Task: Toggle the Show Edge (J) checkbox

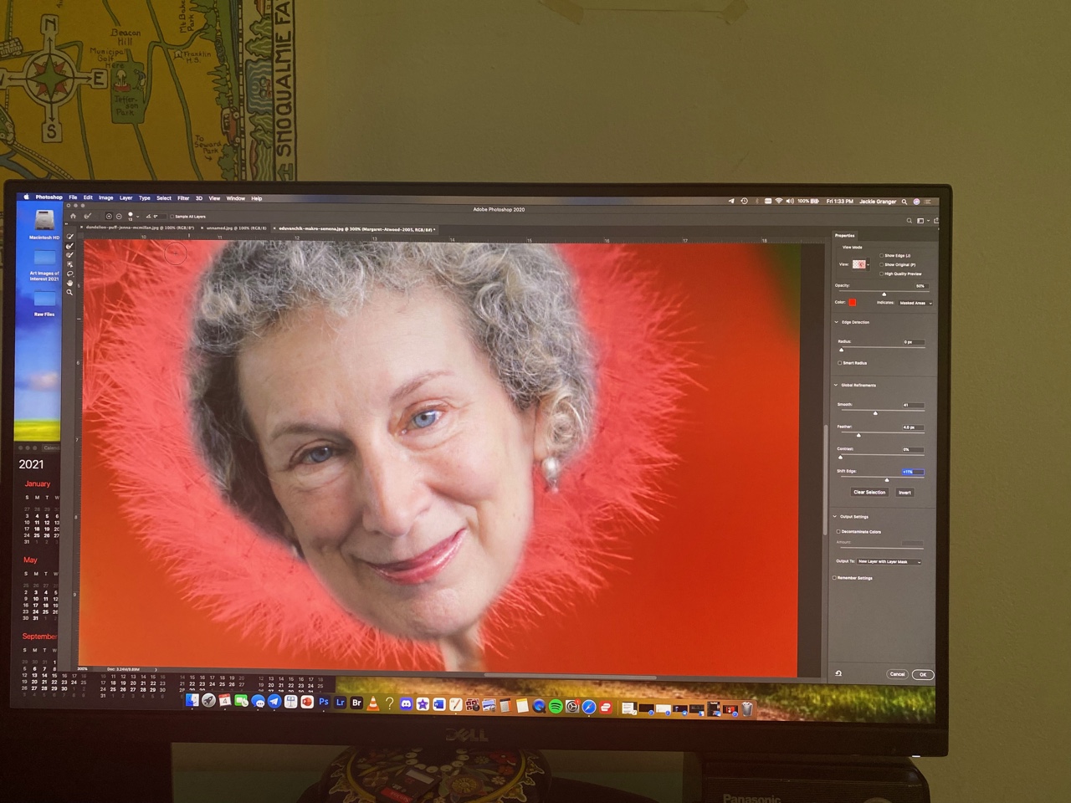Action: [x=881, y=256]
